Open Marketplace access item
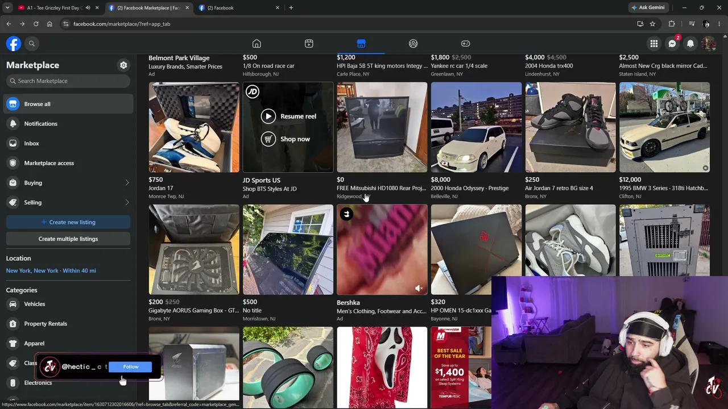728x409 pixels. coord(68,163)
